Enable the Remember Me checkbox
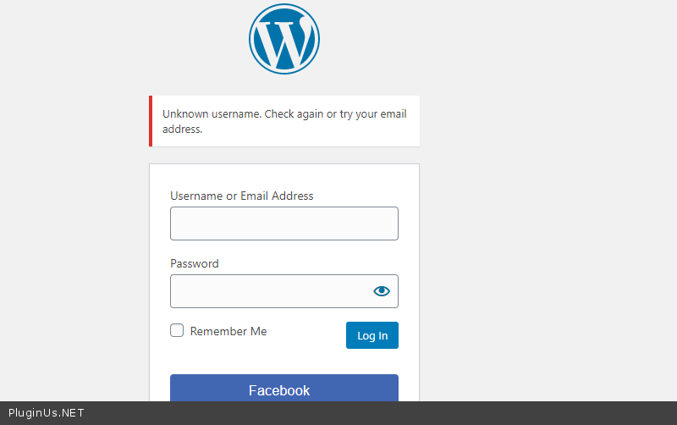The width and height of the screenshot is (677, 425). pos(177,330)
